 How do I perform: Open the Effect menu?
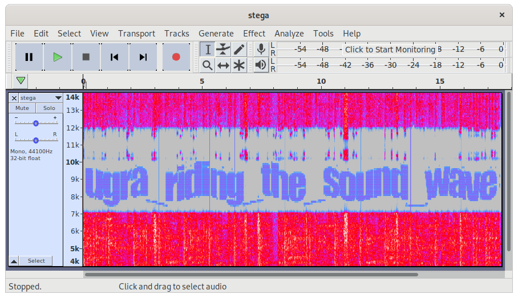click(254, 34)
